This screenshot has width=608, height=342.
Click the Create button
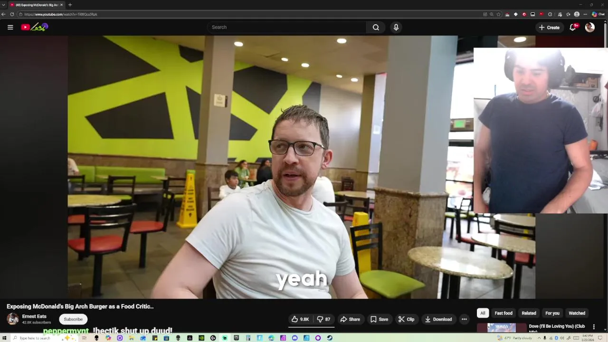pos(549,27)
